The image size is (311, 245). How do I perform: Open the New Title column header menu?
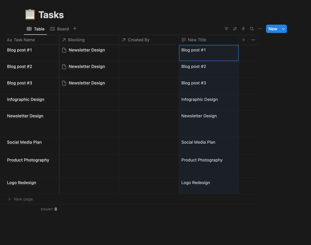tap(197, 40)
